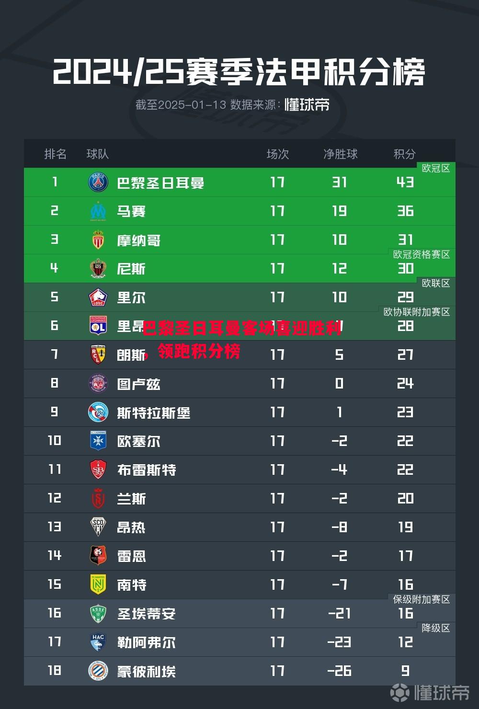Click the Nantes yellow club badge
The image size is (479, 709).
[x=98, y=584]
